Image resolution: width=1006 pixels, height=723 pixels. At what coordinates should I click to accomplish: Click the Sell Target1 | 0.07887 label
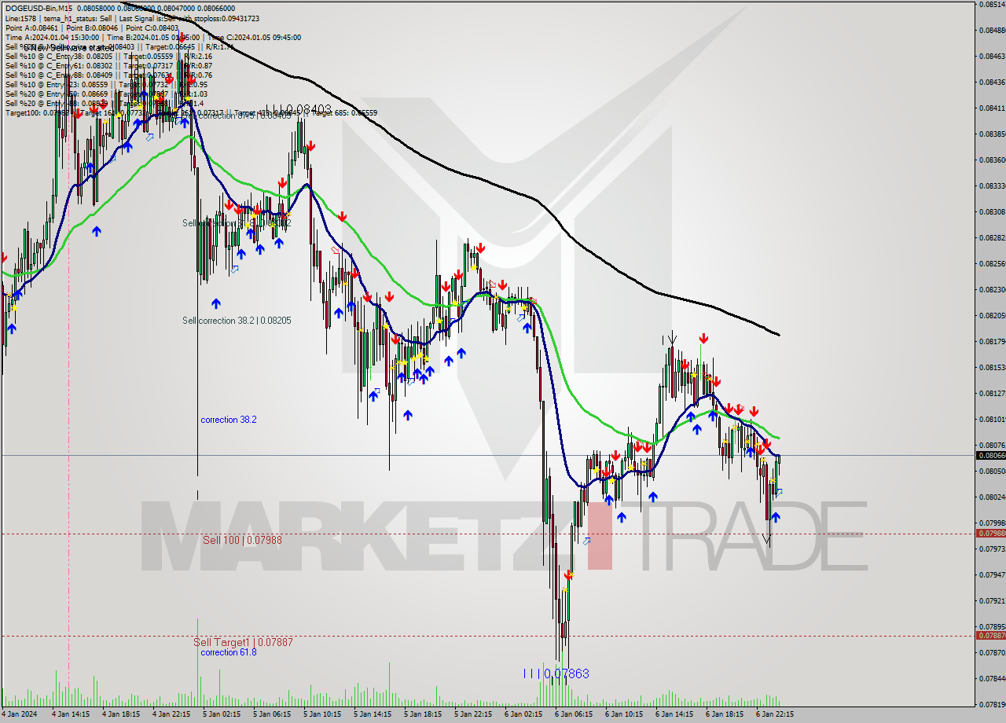[243, 642]
